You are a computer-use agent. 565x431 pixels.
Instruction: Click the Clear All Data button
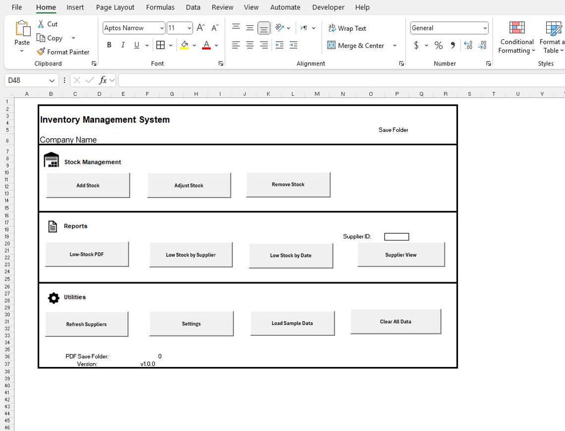coord(395,321)
